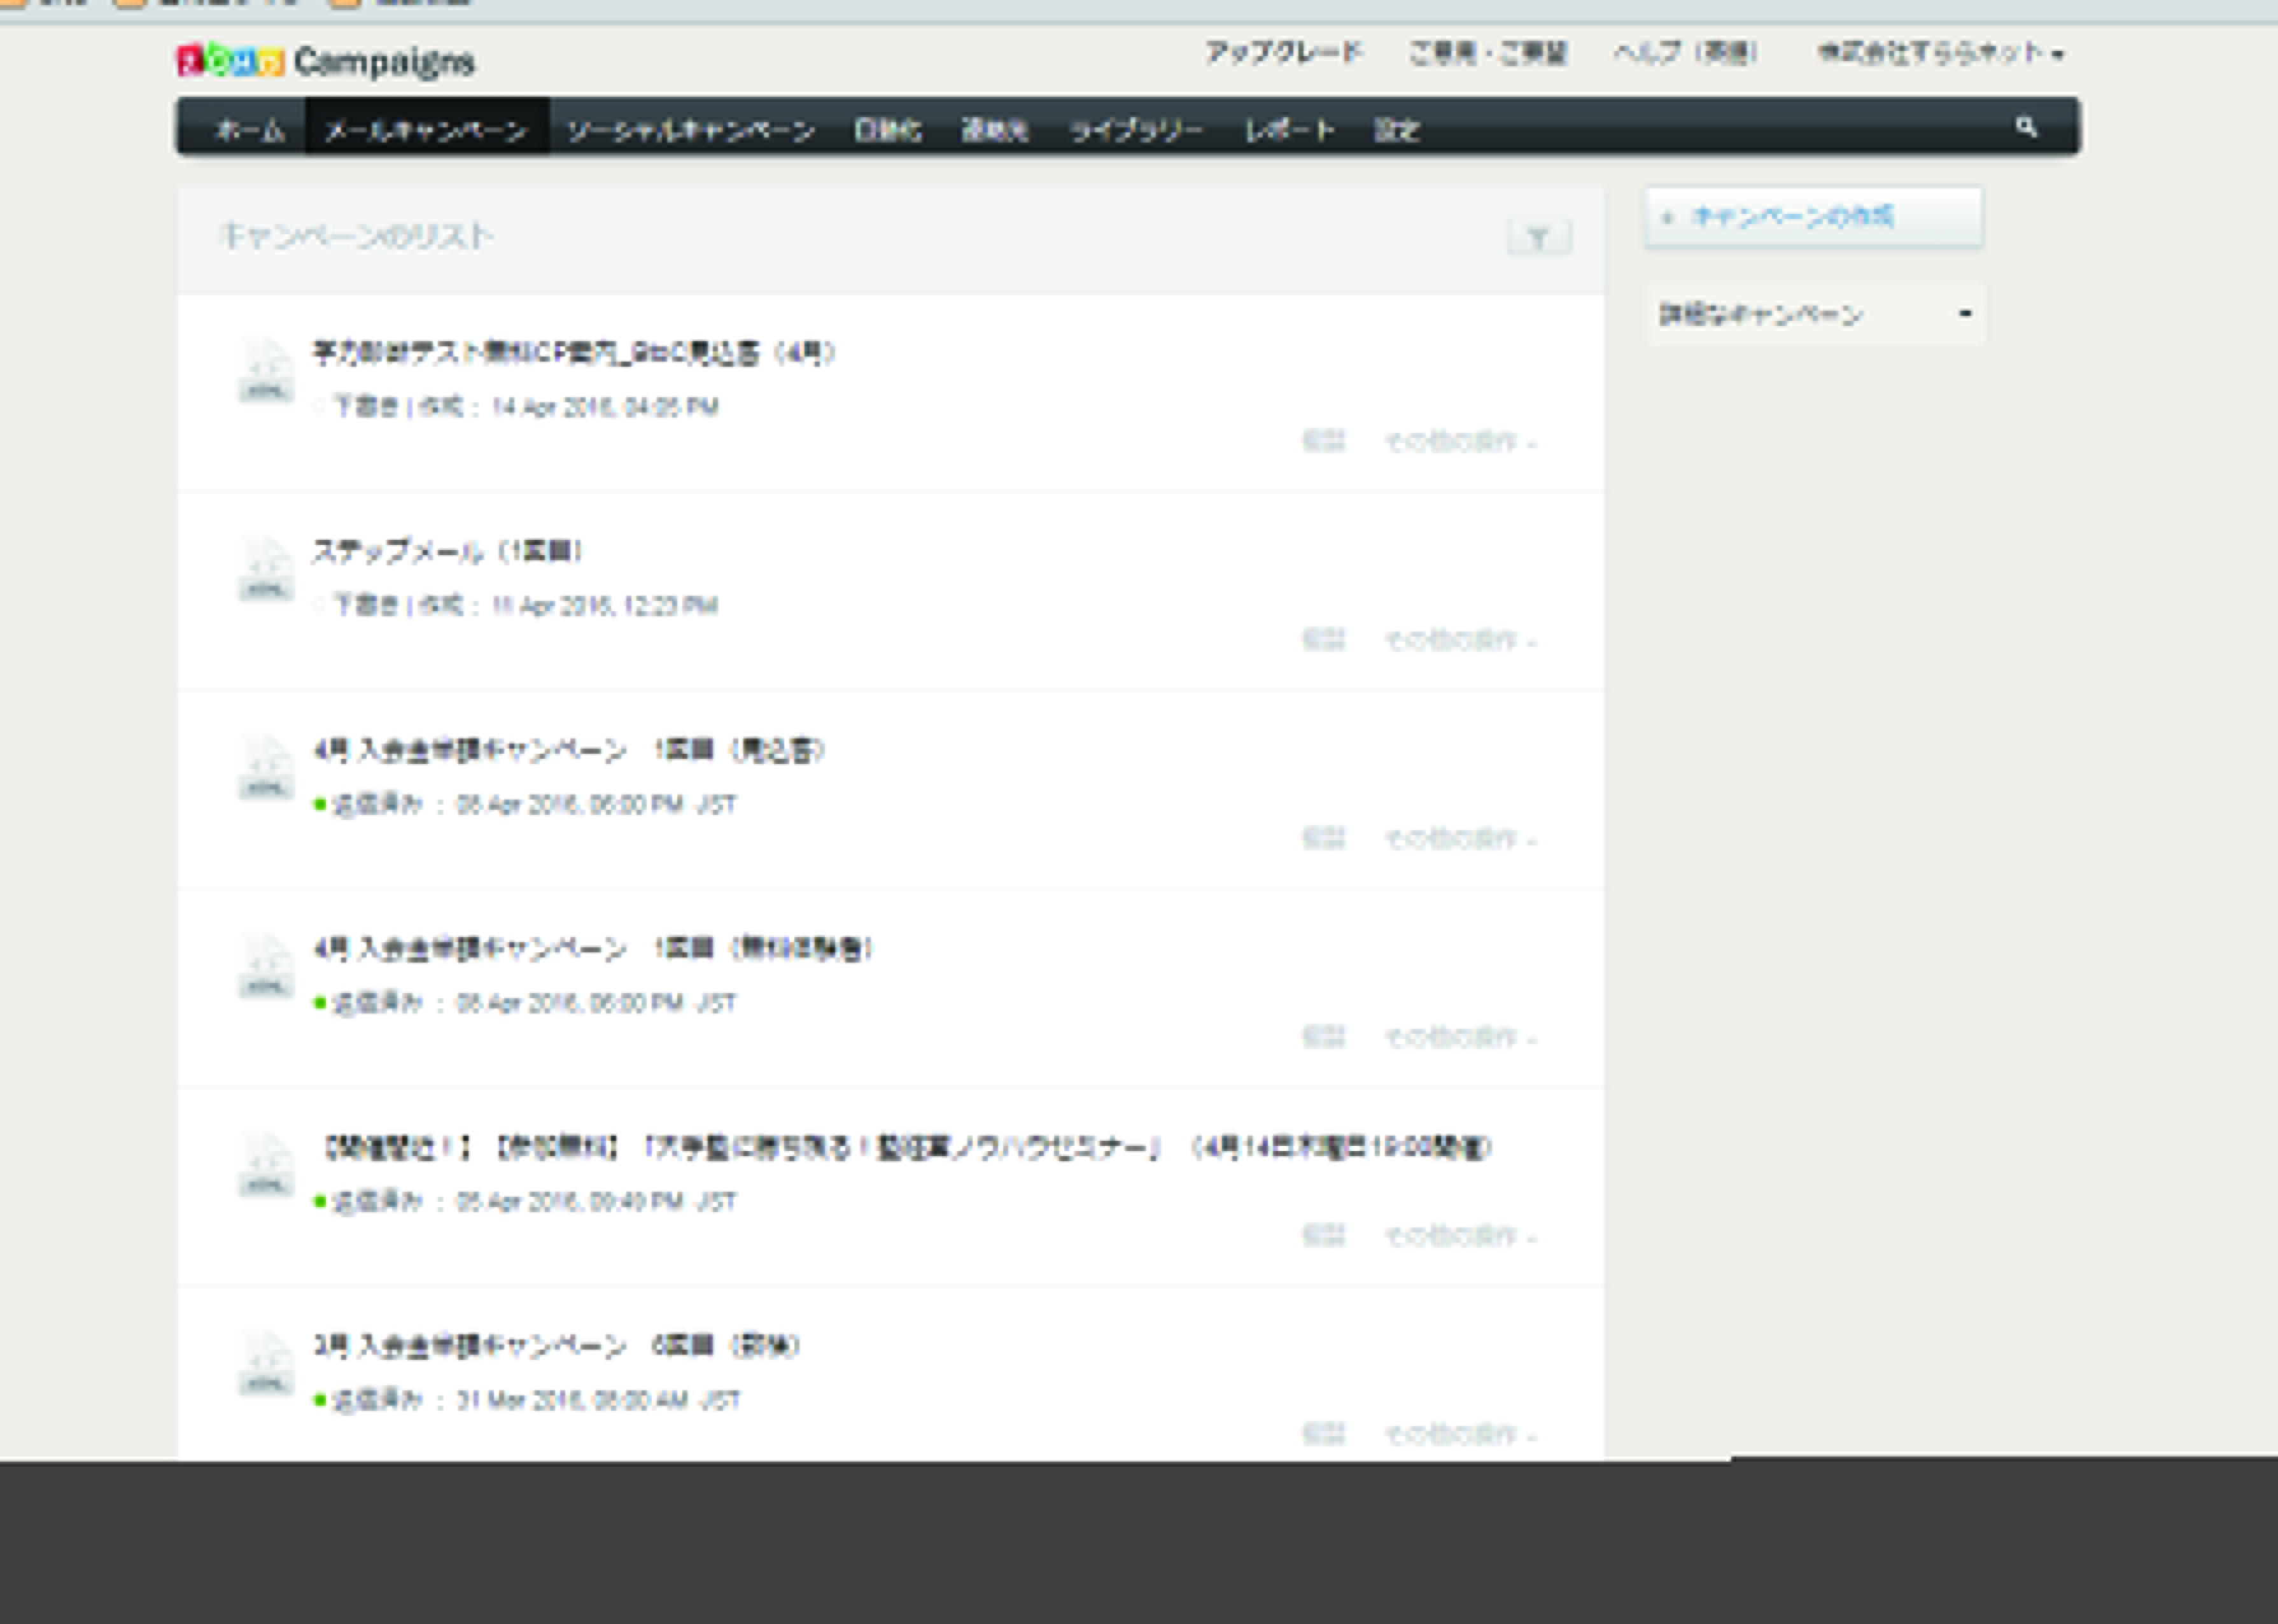Open その他の操作 menu for ステップメール row

point(1459,640)
